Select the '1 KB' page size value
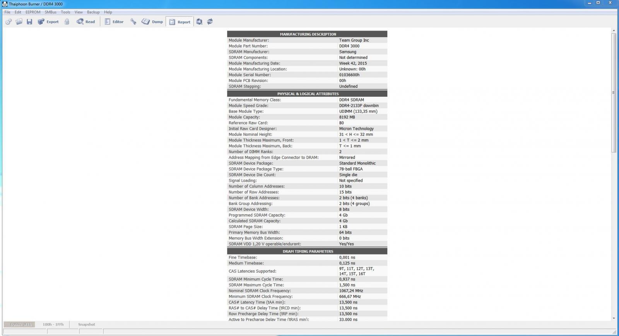The image size is (619, 336). pos(344,227)
